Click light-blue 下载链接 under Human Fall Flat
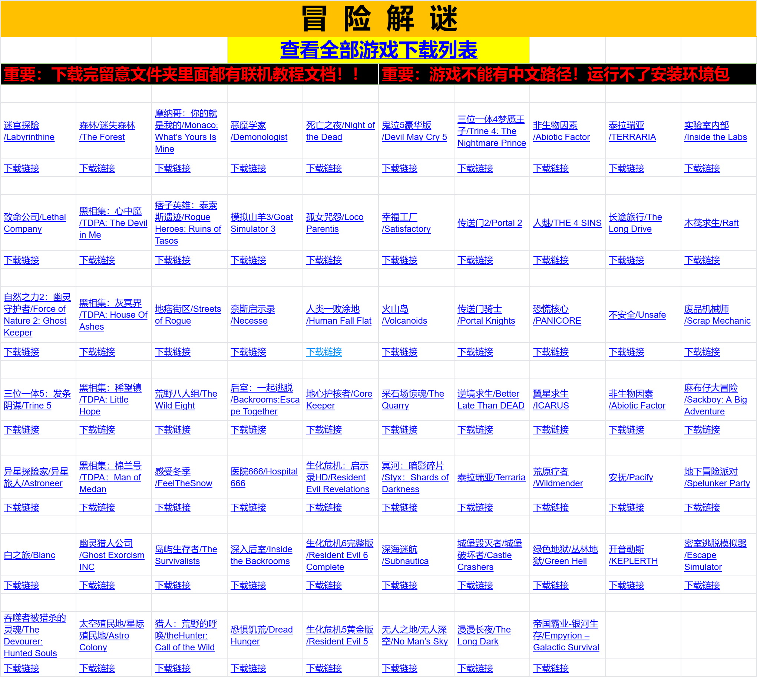Screen dimensions: 757x677 (324, 352)
